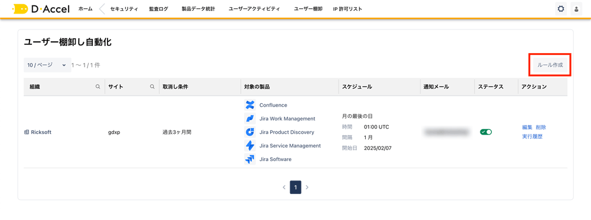The width and height of the screenshot is (591, 220).
Task: Click the Jira Service Management icon
Action: 249,146
